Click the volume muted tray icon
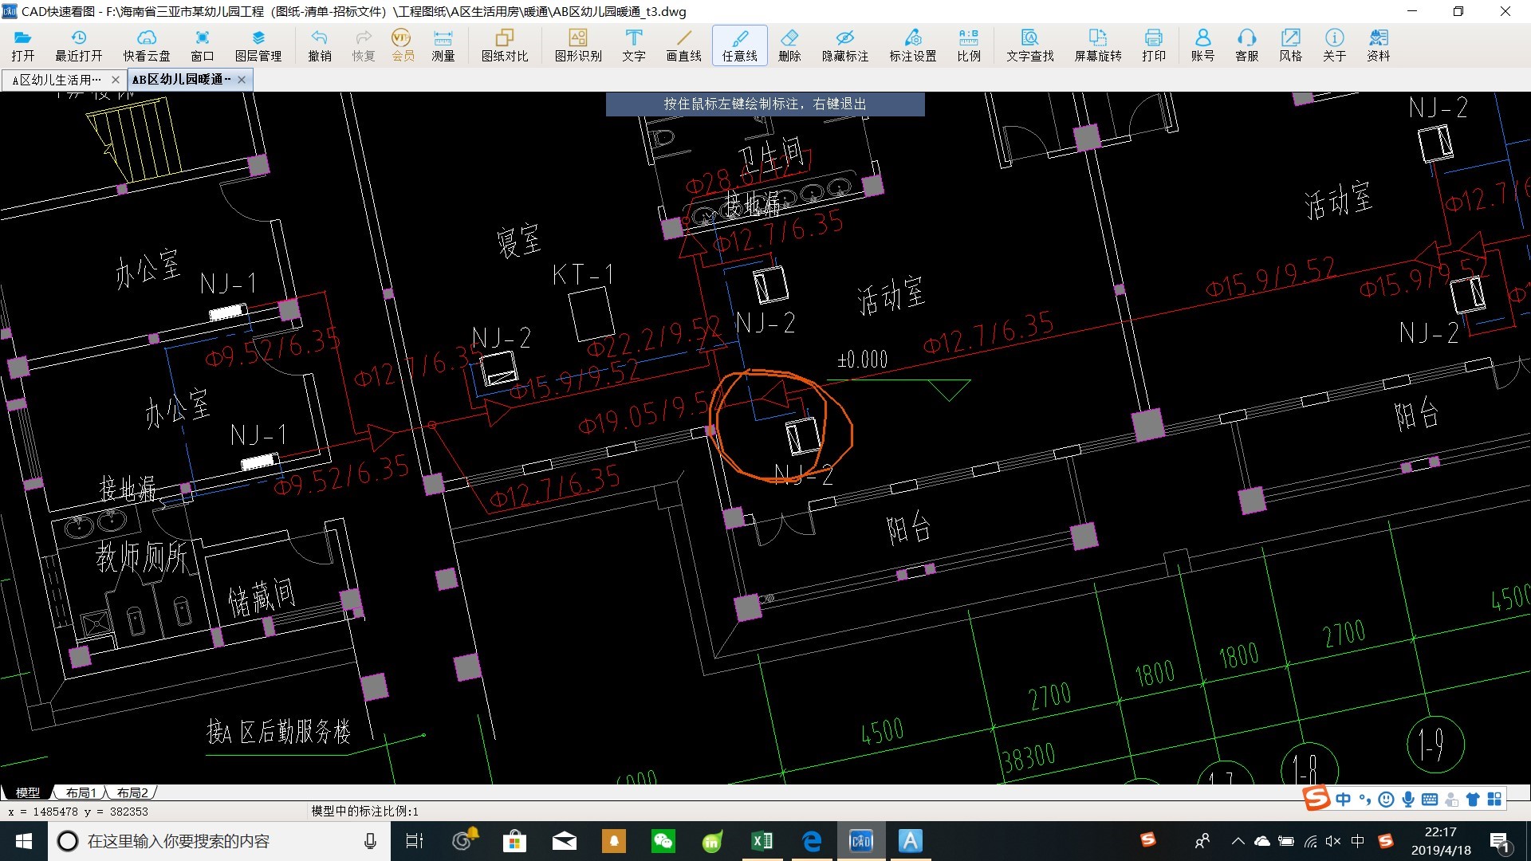1531x861 pixels. pyautogui.click(x=1333, y=841)
